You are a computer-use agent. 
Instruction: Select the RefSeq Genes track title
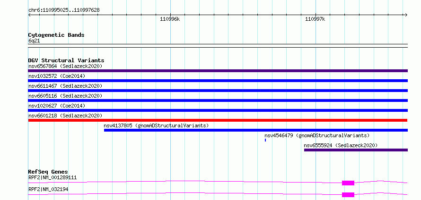48,172
